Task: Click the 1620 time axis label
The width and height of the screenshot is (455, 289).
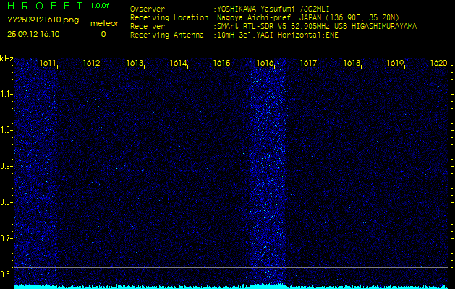Action: coord(438,63)
